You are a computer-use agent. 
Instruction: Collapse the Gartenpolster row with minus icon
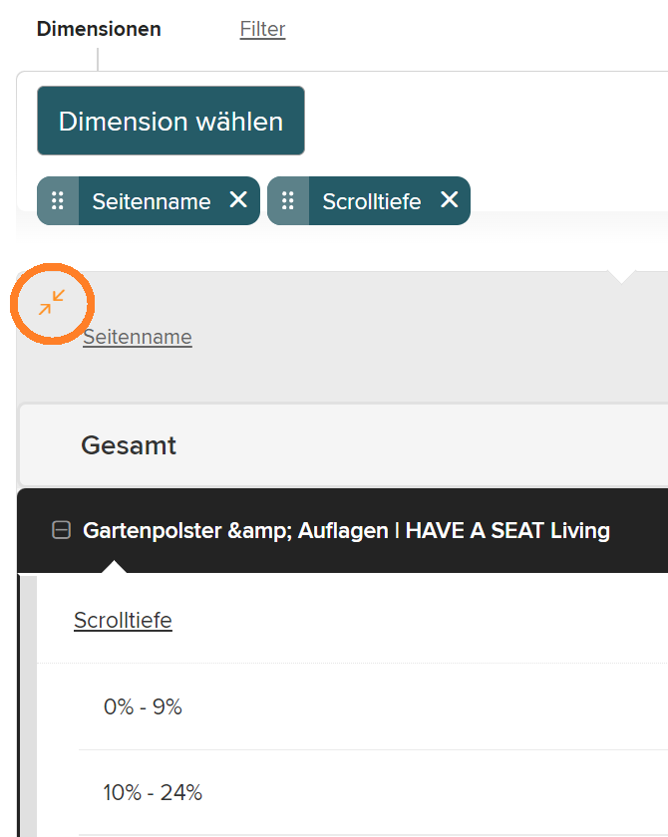click(61, 531)
